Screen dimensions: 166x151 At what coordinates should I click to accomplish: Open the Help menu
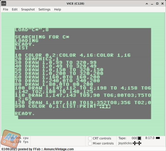pyautogui.click(x=57, y=9)
